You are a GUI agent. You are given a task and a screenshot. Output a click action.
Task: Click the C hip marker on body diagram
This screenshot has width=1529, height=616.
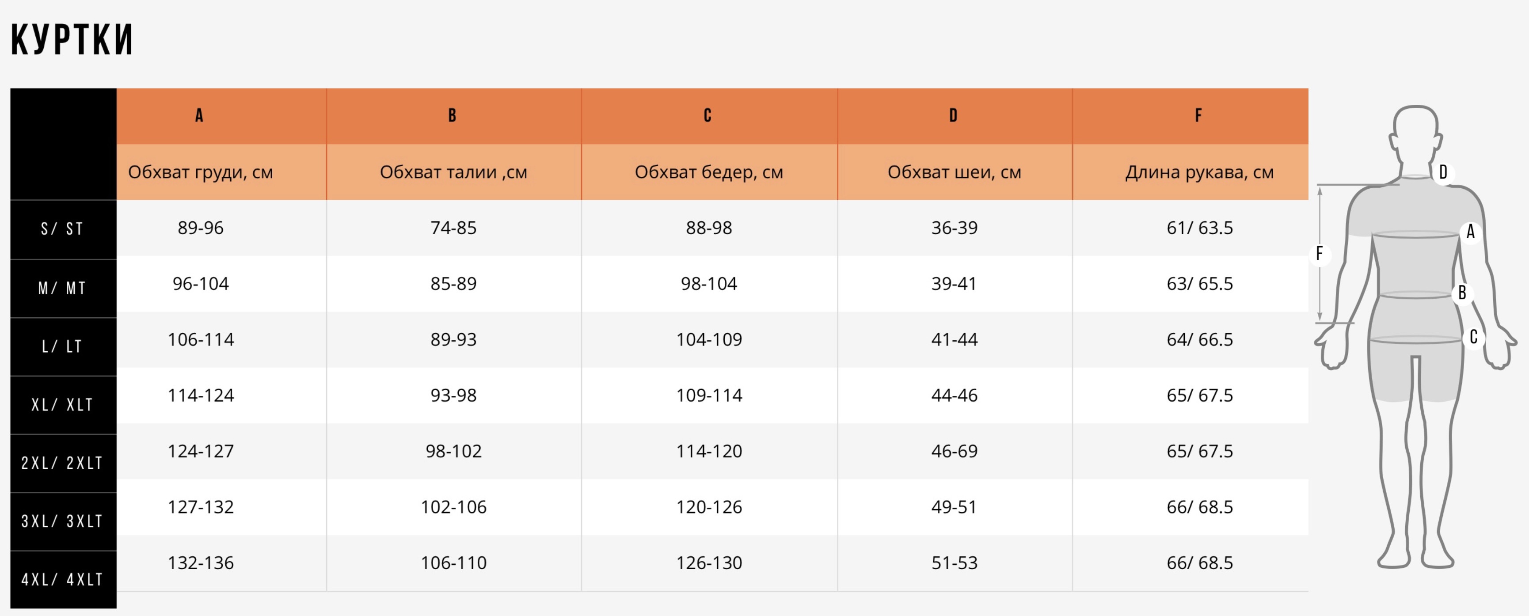coord(1473,337)
